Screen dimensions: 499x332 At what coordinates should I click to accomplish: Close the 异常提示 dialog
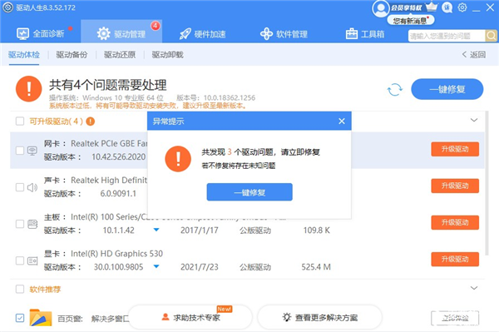[x=342, y=121]
